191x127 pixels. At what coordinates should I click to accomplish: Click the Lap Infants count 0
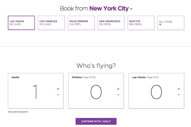156,92
